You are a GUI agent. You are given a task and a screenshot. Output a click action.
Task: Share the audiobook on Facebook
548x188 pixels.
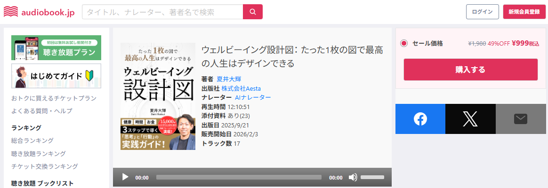click(420, 119)
